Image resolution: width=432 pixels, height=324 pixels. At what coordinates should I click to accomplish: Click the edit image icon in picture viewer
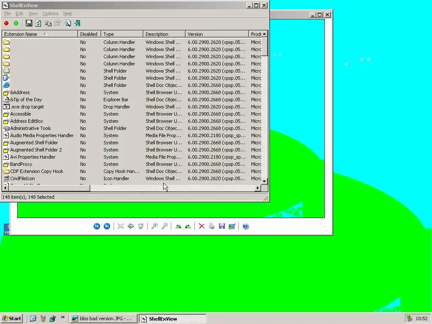point(232,226)
